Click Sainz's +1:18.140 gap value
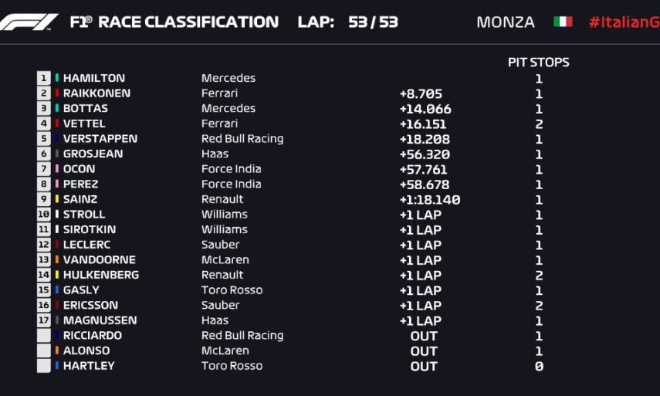 click(429, 199)
